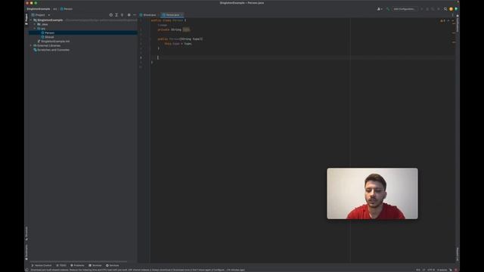Click the Expand All icon in Project panel

pos(116,15)
